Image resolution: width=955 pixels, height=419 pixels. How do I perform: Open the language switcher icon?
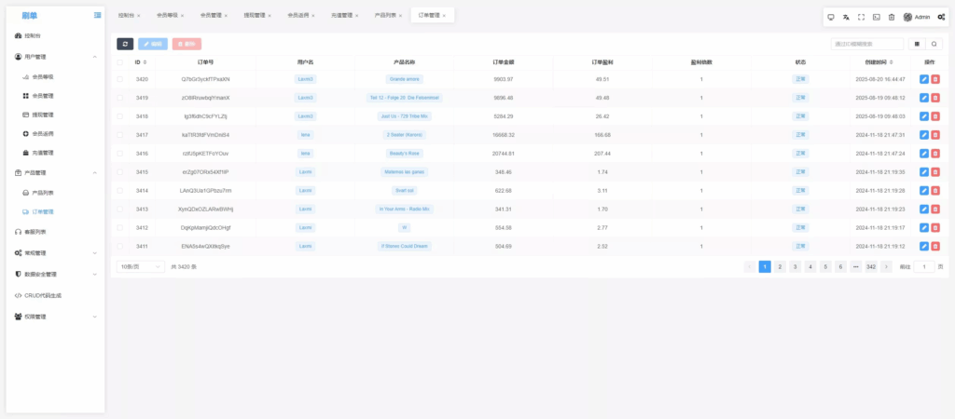pyautogui.click(x=846, y=17)
